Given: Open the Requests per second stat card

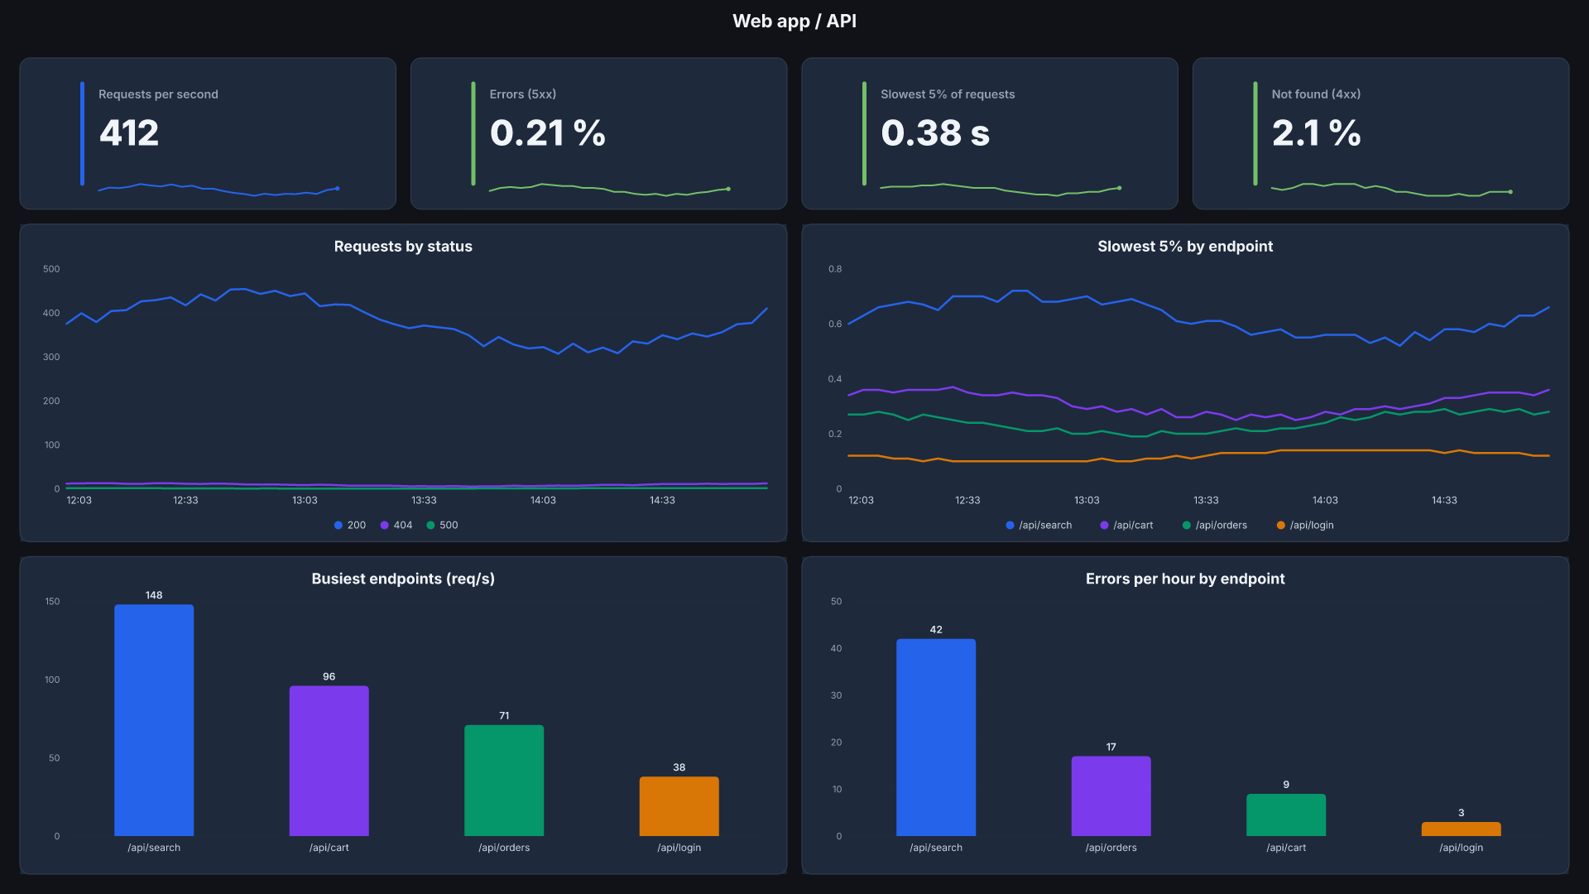Looking at the screenshot, I should pyautogui.click(x=208, y=133).
